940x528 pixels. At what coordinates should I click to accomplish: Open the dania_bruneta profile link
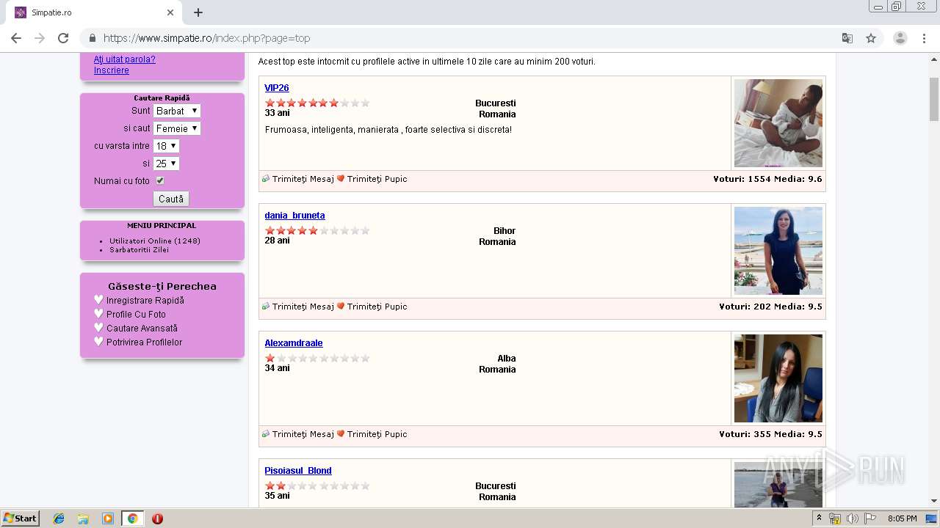tap(294, 216)
